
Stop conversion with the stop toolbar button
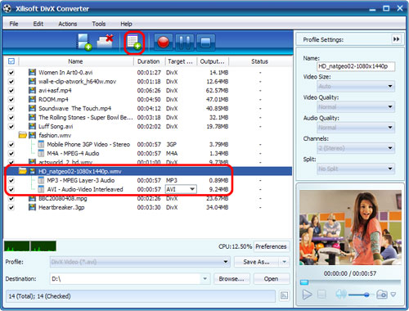point(205,43)
